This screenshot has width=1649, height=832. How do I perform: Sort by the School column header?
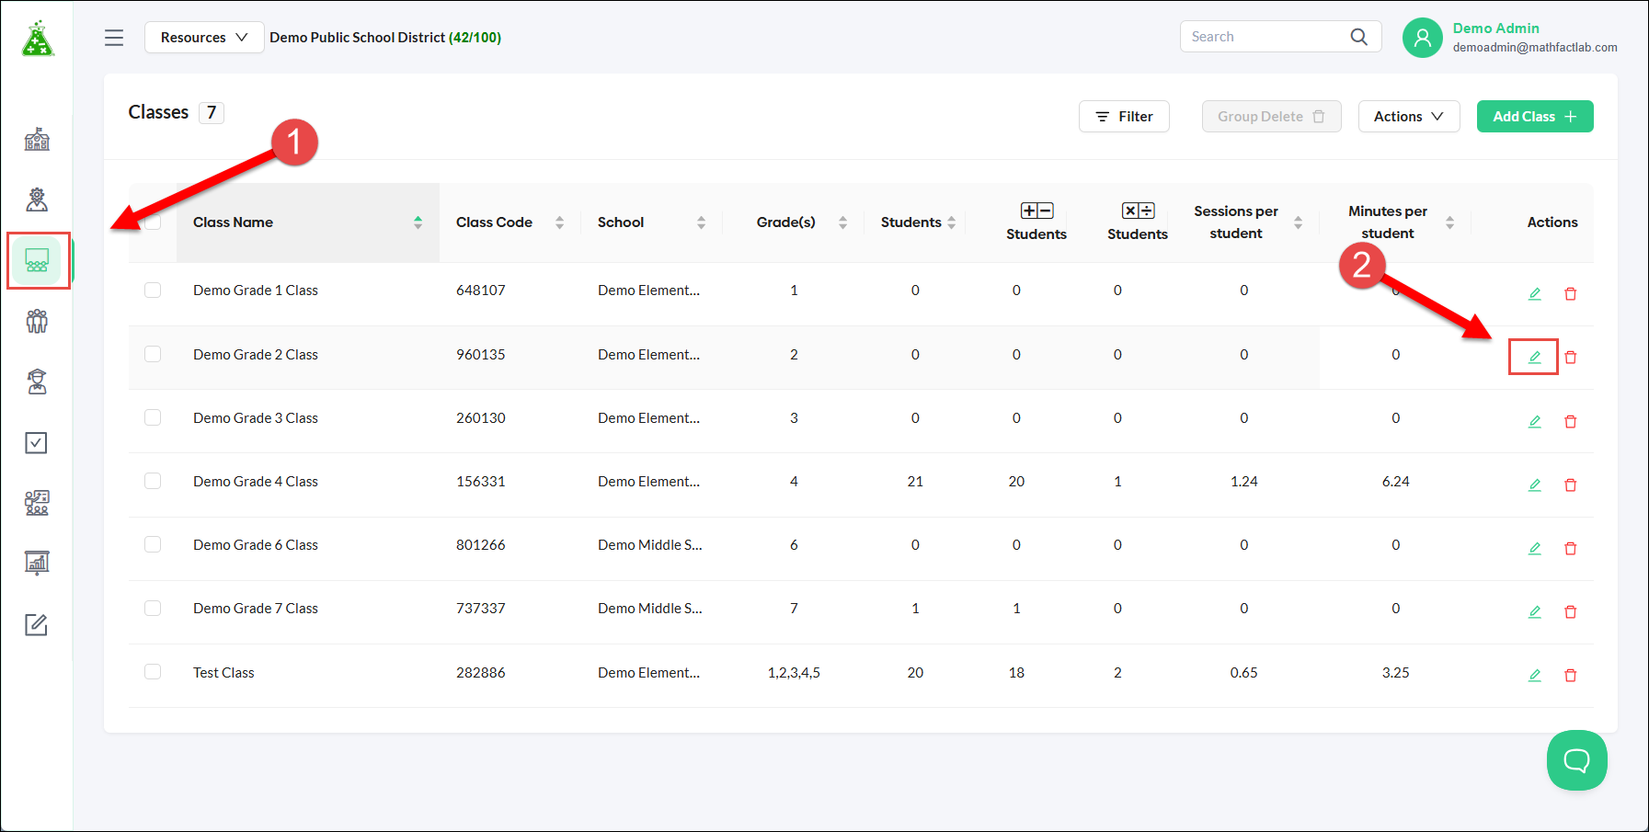(621, 222)
